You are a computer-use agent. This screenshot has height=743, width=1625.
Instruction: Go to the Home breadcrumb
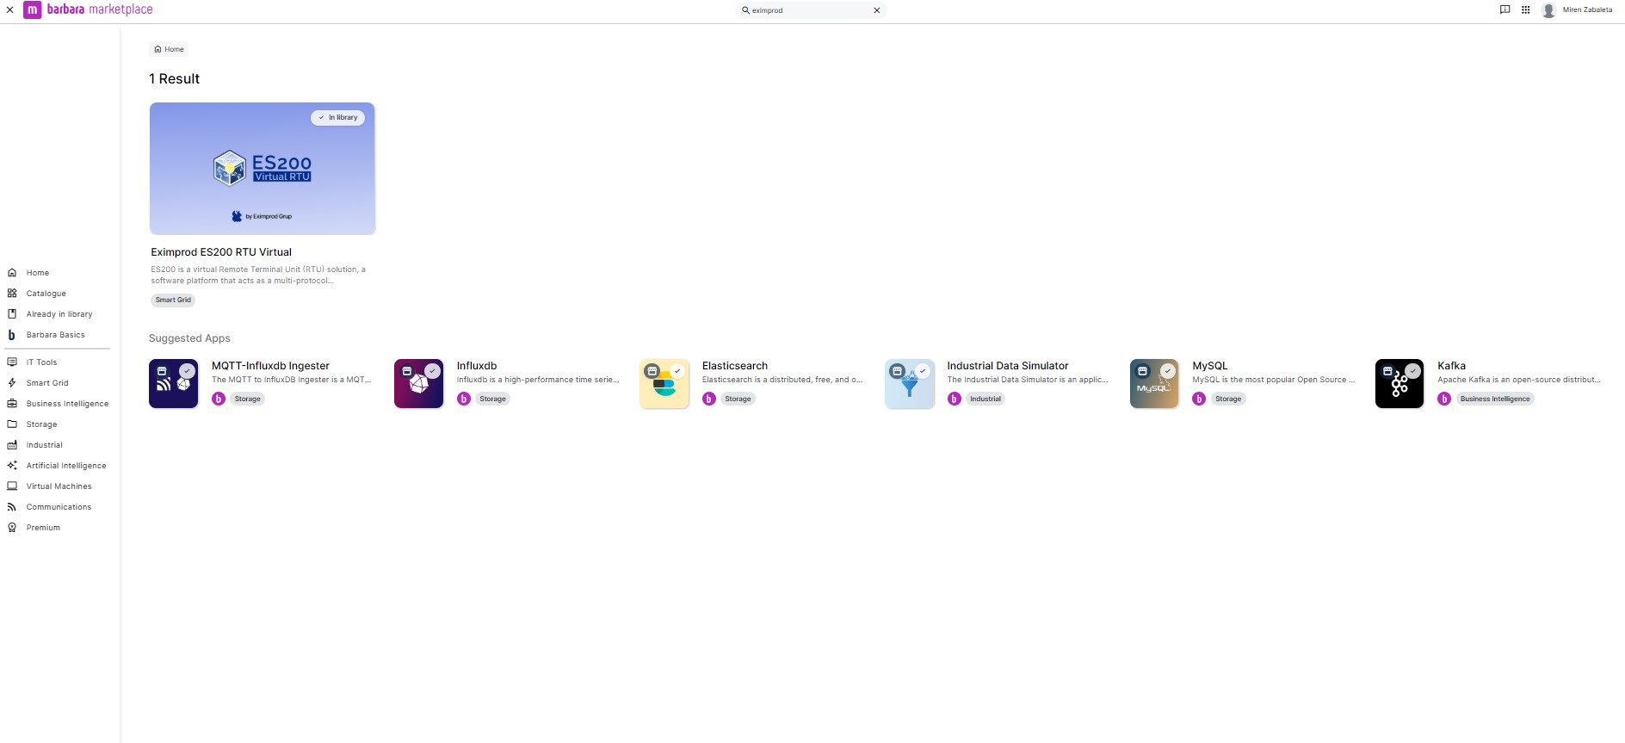click(x=169, y=49)
